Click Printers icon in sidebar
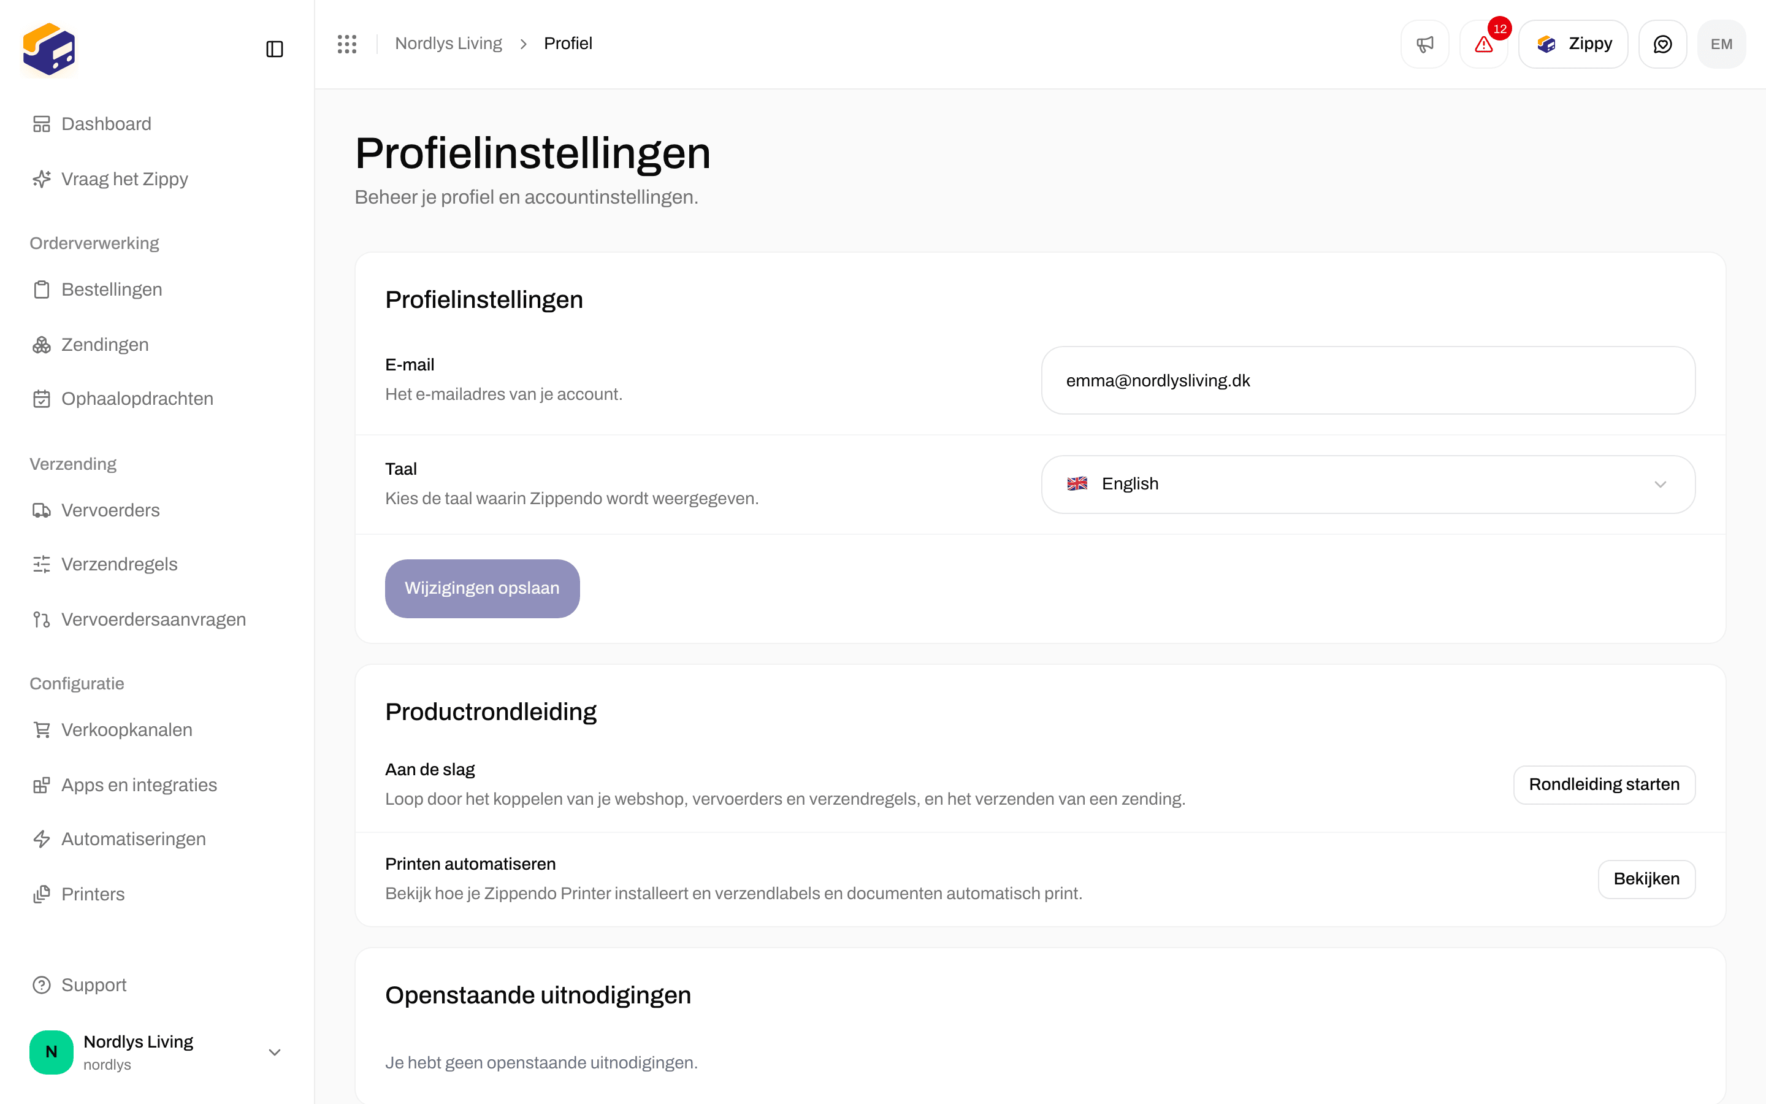The image size is (1766, 1104). [x=42, y=894]
